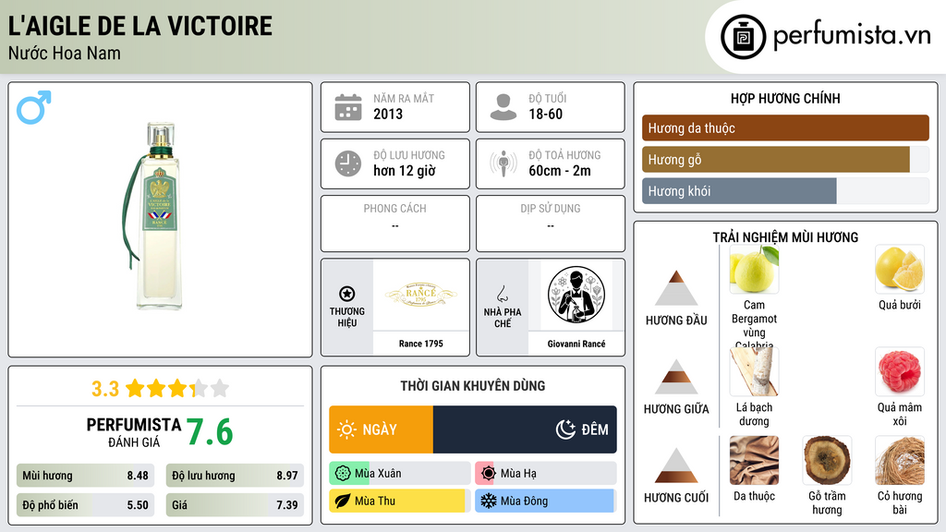Click the Phong cách card
946x532 pixels.
coord(395,224)
